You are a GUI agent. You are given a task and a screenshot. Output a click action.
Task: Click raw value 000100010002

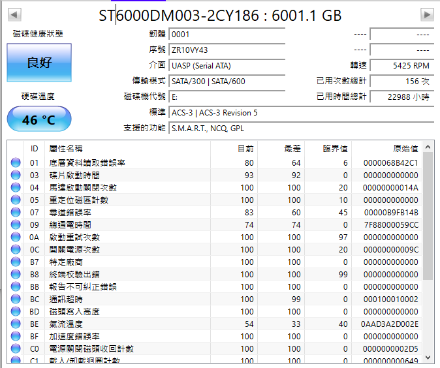[390, 299]
